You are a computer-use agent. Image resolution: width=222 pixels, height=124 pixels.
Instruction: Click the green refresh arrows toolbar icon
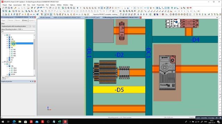click(x=63, y=8)
